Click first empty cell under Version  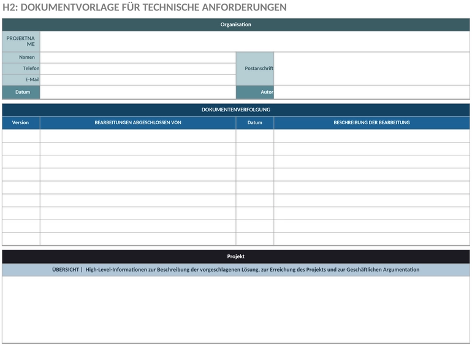pos(21,136)
